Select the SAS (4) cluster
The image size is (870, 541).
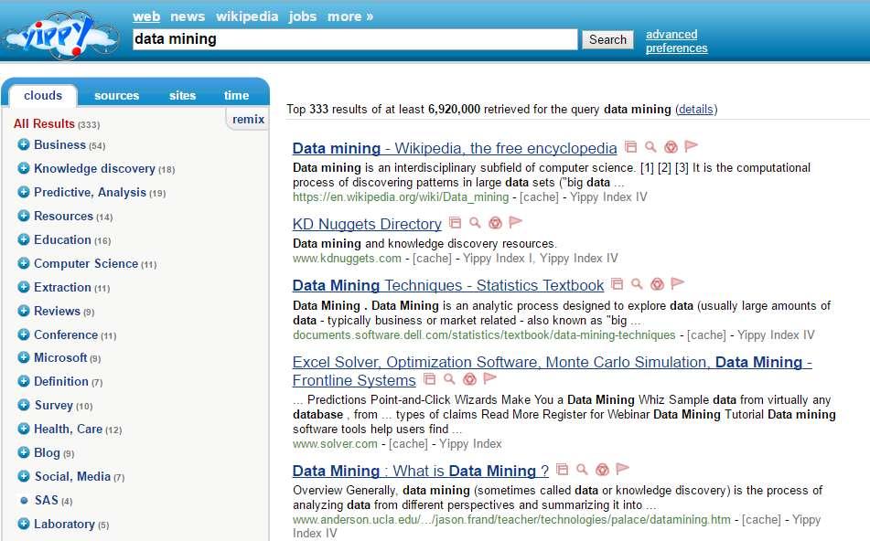53,501
